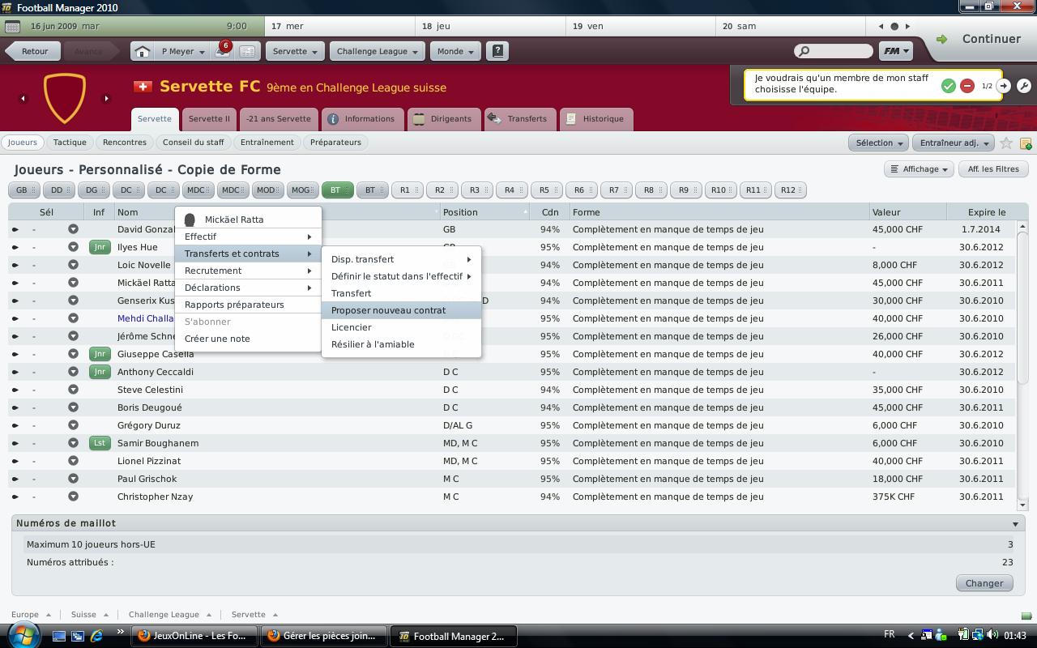Toggle the green highlighted BT slot
1037x648 pixels.
coord(337,190)
